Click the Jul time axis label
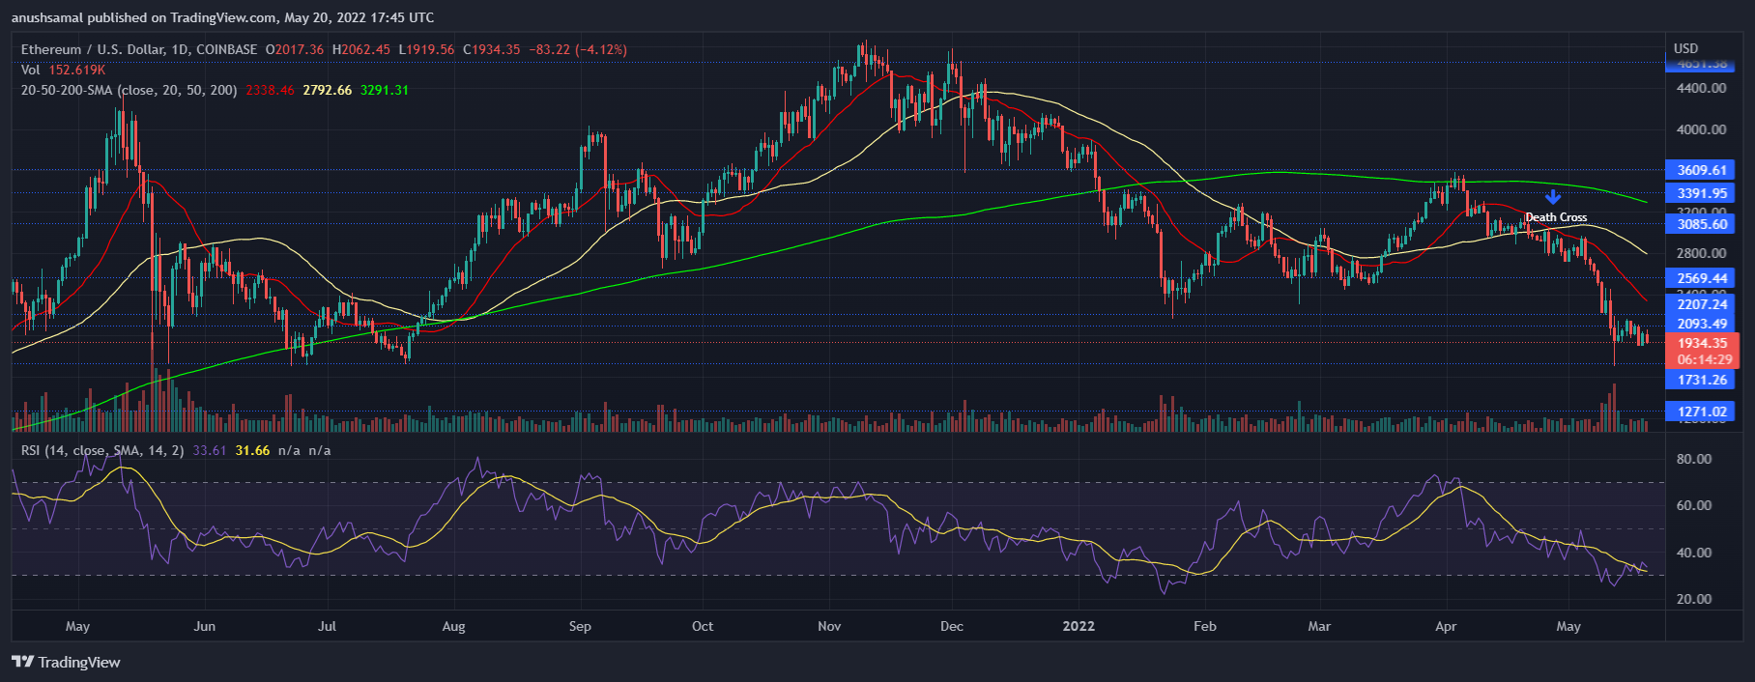The image size is (1755, 682). 327,626
